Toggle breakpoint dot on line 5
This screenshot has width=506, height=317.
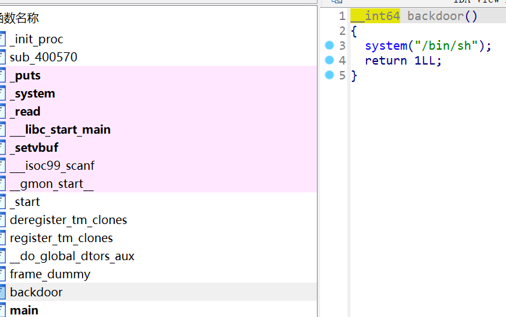click(x=329, y=75)
